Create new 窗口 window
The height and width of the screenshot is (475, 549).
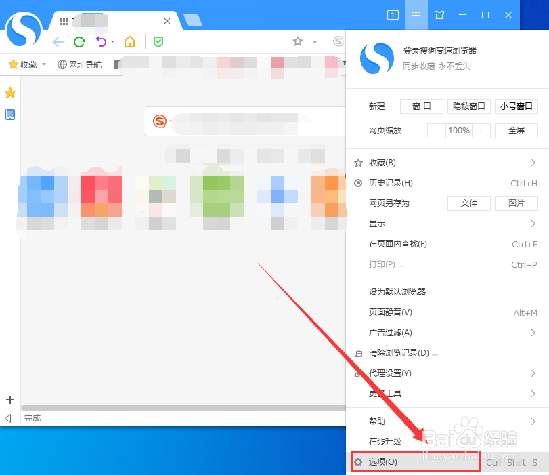click(x=422, y=106)
